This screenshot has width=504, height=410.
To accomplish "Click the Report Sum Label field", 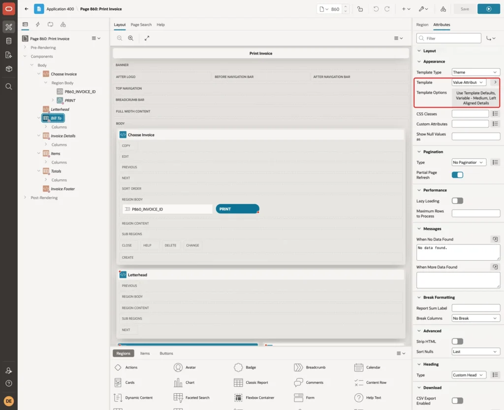I will tap(476, 308).
